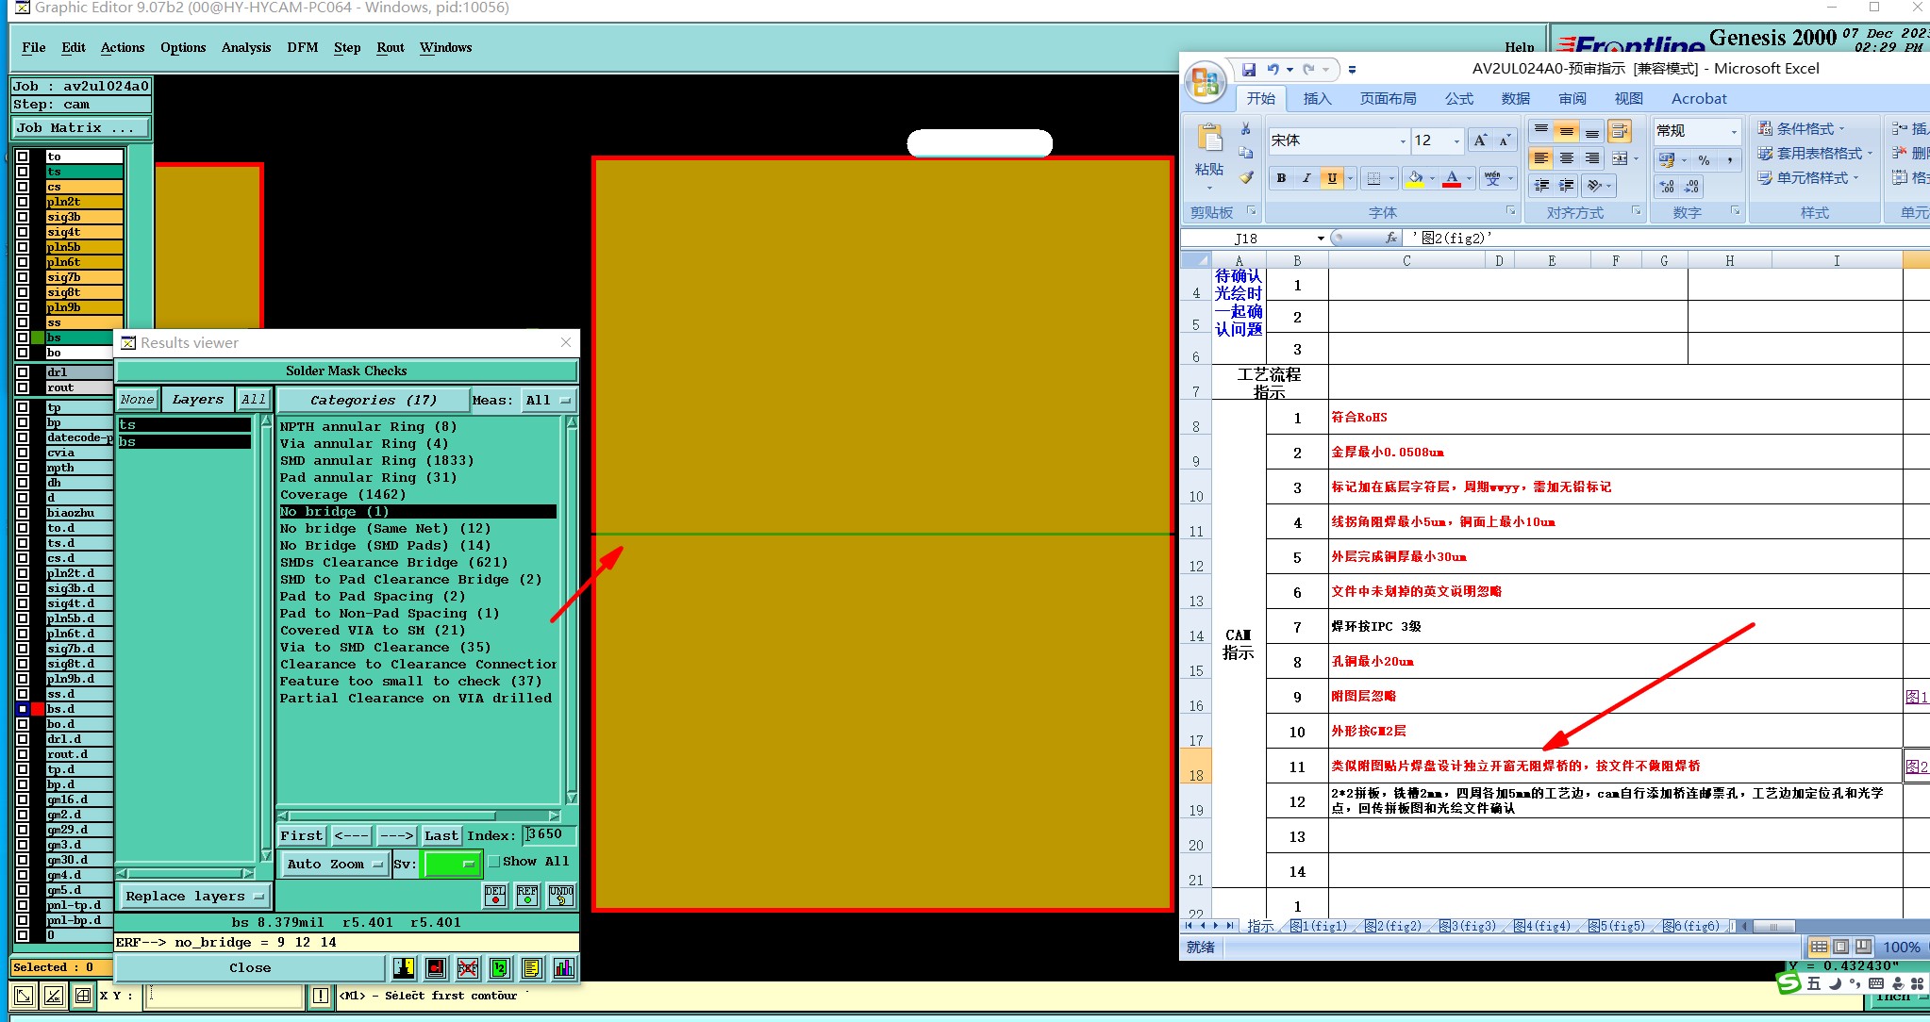Open the number format dropdown showing 常规

coord(1734,130)
